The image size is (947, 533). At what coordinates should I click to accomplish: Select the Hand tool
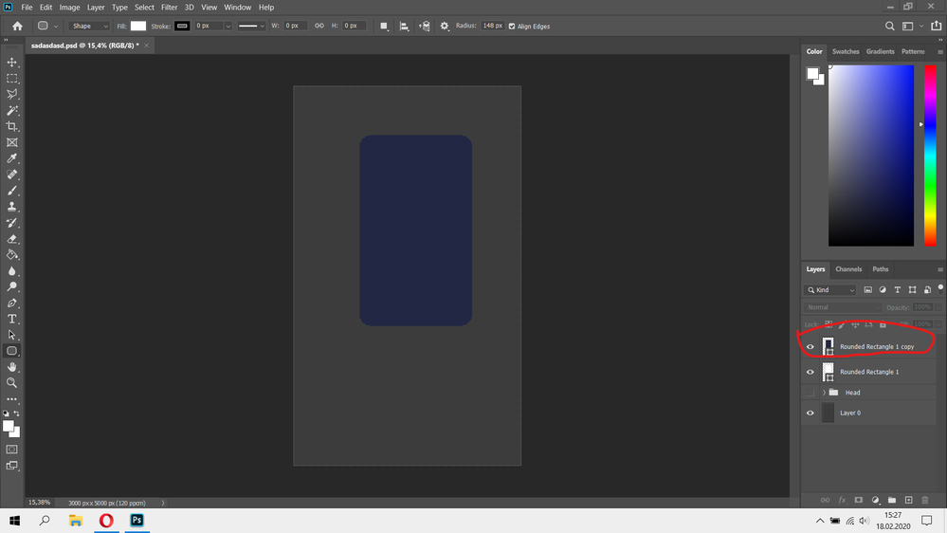(x=12, y=367)
